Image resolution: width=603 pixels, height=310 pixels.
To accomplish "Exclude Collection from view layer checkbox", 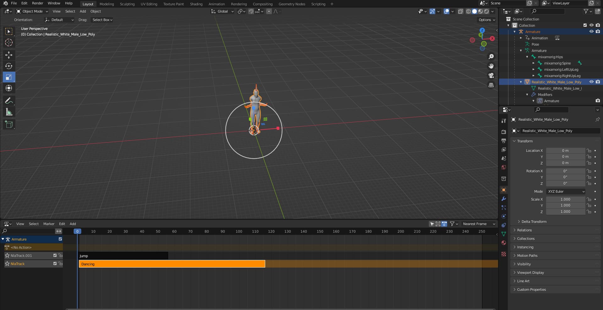I will click(585, 25).
